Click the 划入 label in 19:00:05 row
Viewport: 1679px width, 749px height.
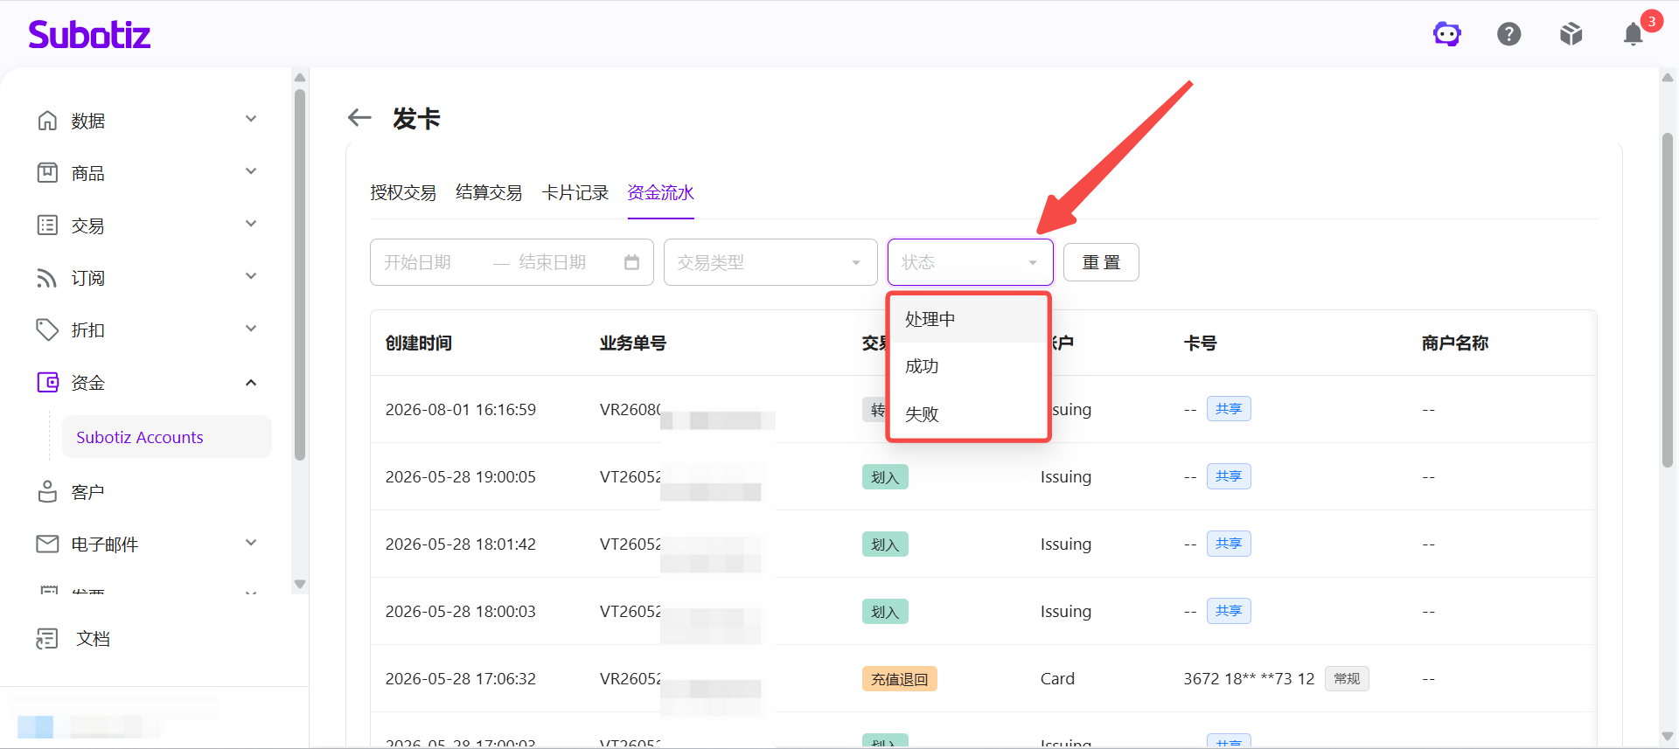(885, 477)
